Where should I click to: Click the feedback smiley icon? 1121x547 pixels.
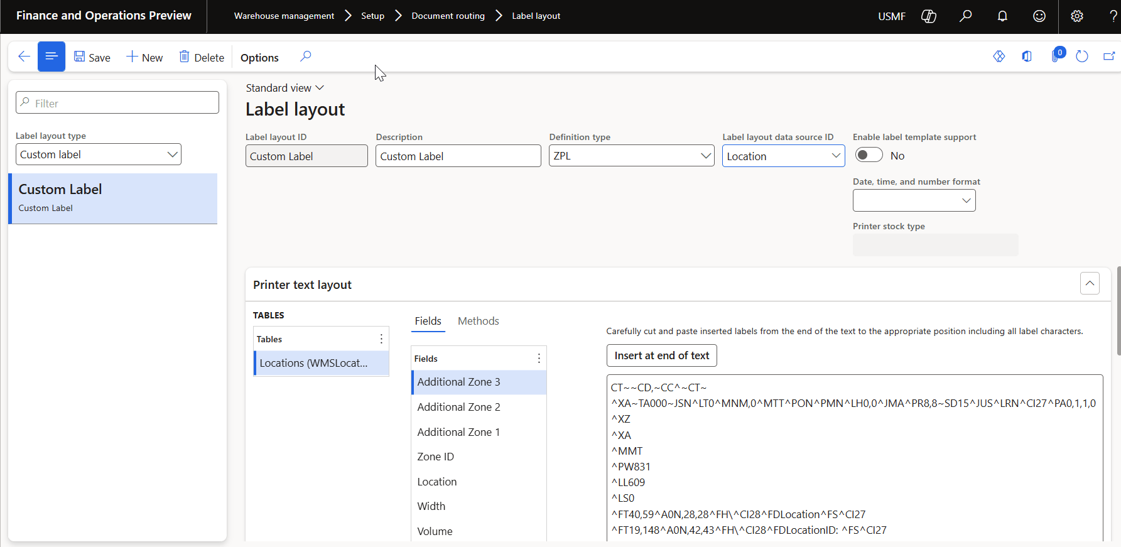(x=1039, y=16)
